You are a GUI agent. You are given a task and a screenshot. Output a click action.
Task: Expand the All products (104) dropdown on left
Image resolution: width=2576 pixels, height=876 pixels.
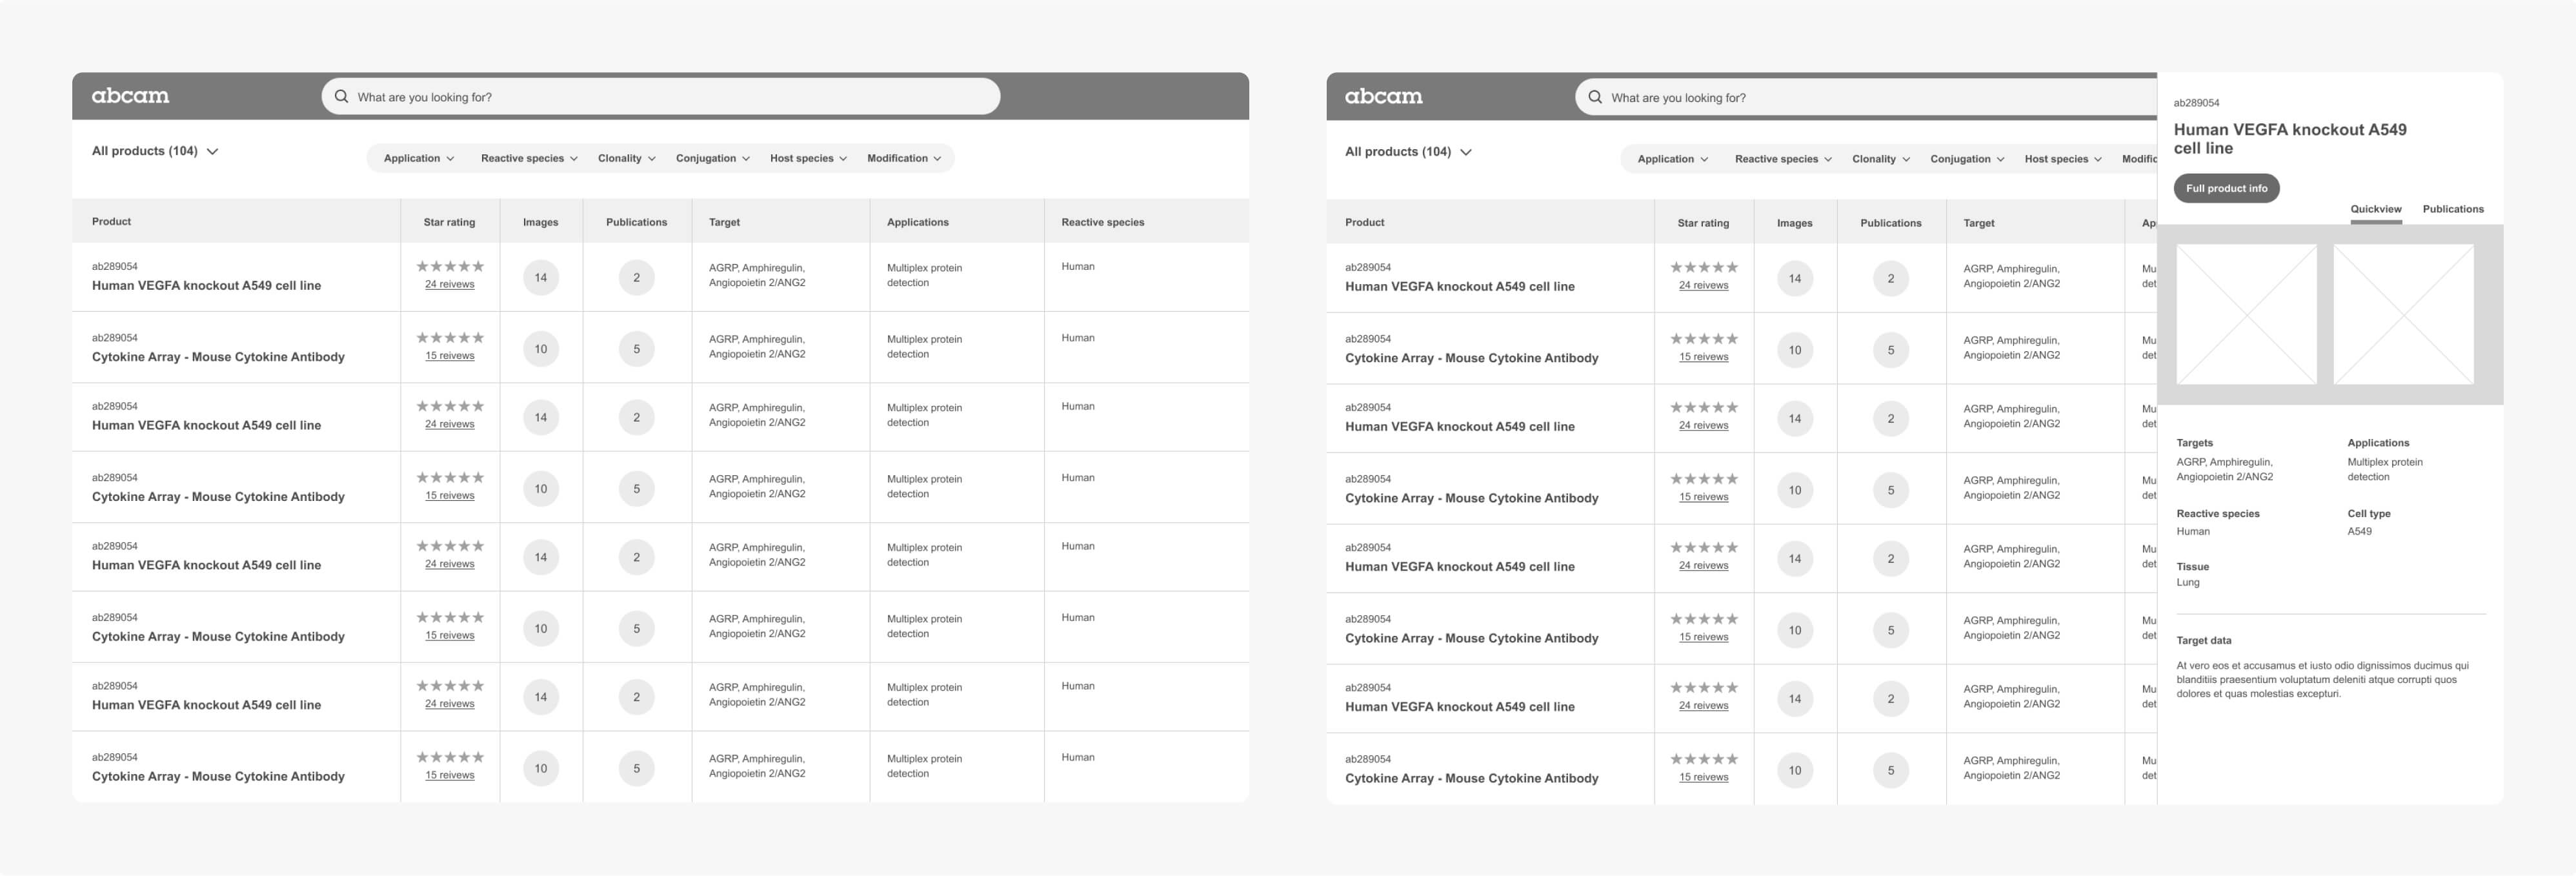coord(155,151)
